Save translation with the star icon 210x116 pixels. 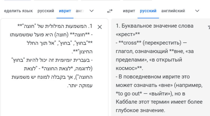pos(209,27)
